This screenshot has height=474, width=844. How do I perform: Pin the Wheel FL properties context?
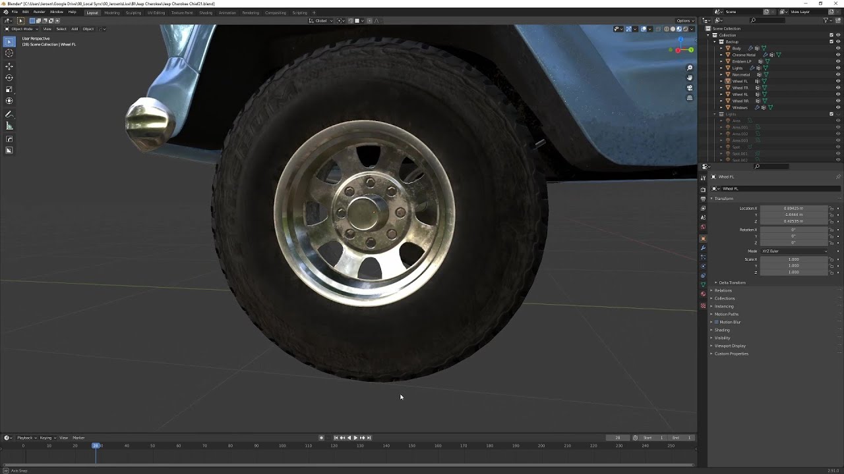(x=838, y=177)
